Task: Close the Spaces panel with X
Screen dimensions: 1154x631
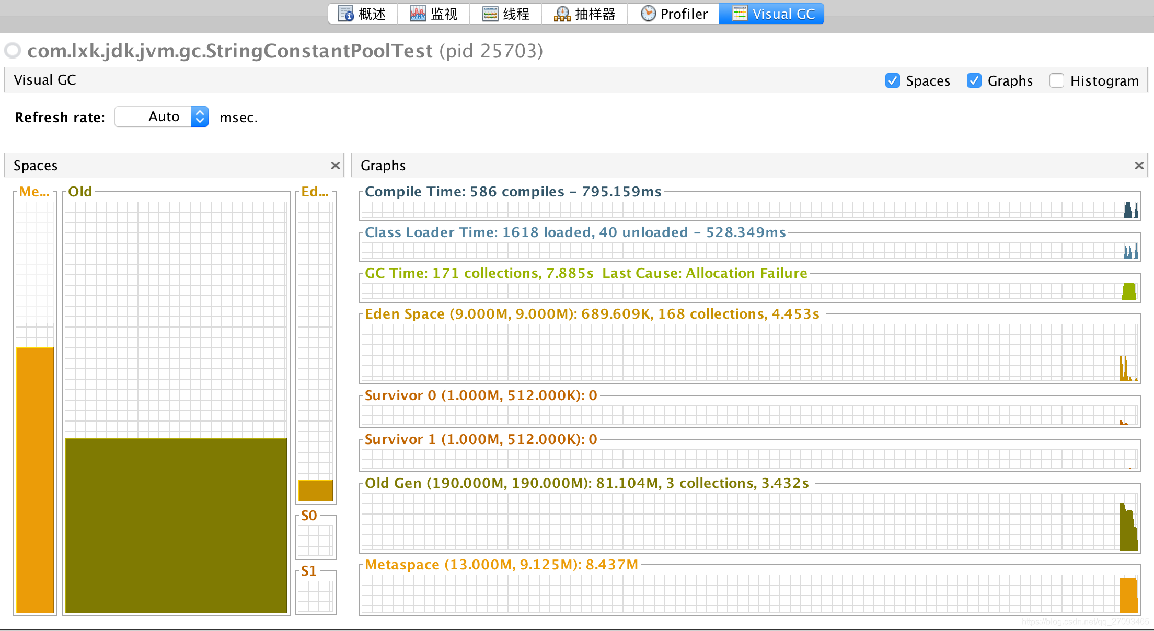Action: 336,166
